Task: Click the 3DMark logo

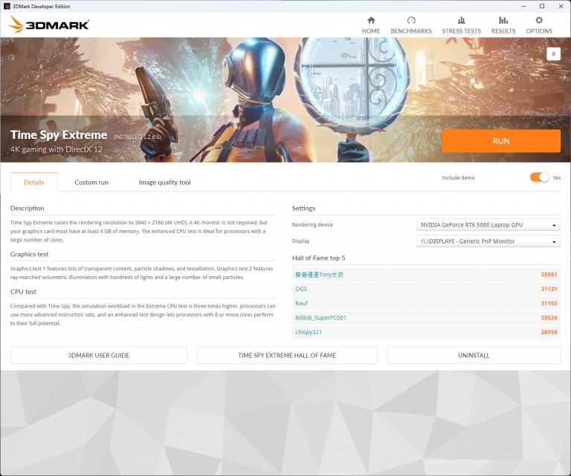Action: tap(49, 25)
